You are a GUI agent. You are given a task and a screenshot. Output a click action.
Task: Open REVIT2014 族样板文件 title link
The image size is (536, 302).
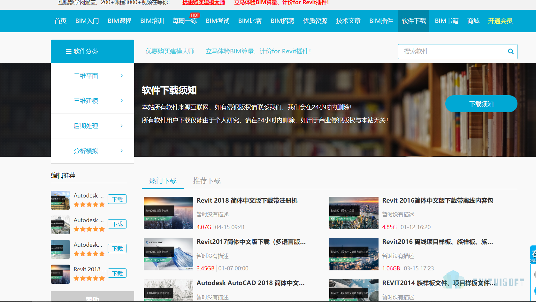coord(439,283)
